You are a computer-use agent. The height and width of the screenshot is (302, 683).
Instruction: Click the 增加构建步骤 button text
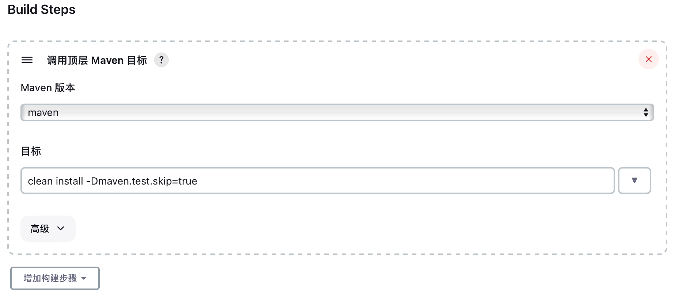point(50,278)
